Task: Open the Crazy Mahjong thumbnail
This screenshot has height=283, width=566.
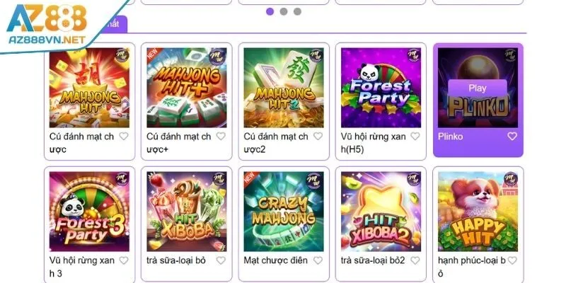Action: coord(284,211)
